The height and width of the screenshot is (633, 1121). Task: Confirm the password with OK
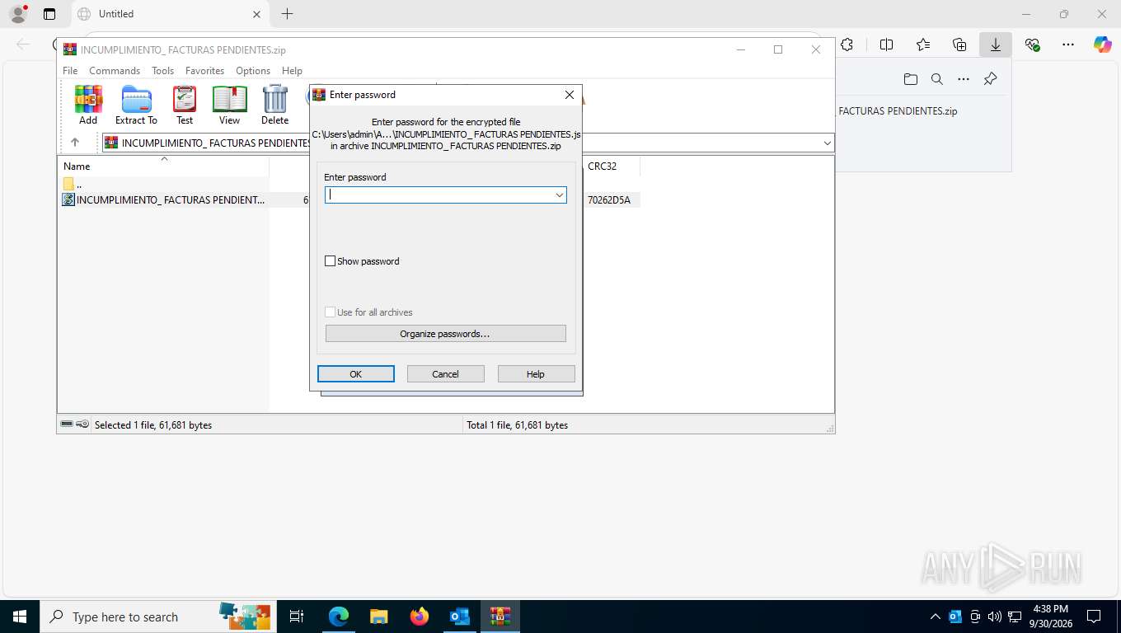point(355,374)
